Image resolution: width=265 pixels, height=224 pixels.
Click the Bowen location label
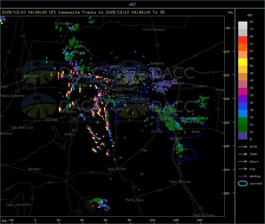coord(196,132)
